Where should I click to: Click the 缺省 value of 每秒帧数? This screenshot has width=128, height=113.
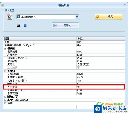point(80,61)
